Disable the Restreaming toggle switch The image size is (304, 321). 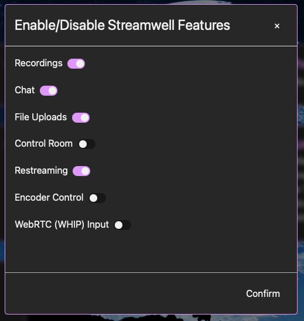(x=81, y=171)
